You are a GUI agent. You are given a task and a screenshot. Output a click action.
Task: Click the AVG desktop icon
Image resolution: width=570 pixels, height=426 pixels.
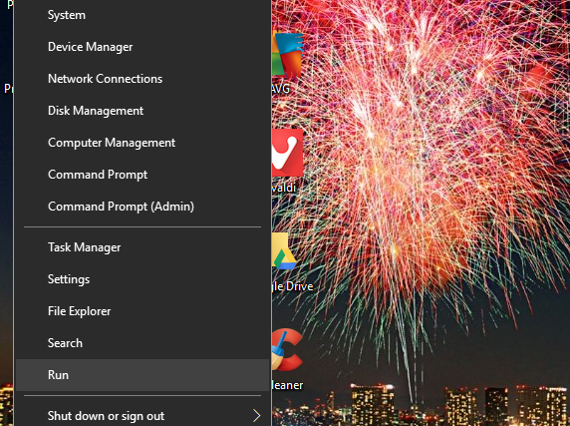coord(287,55)
